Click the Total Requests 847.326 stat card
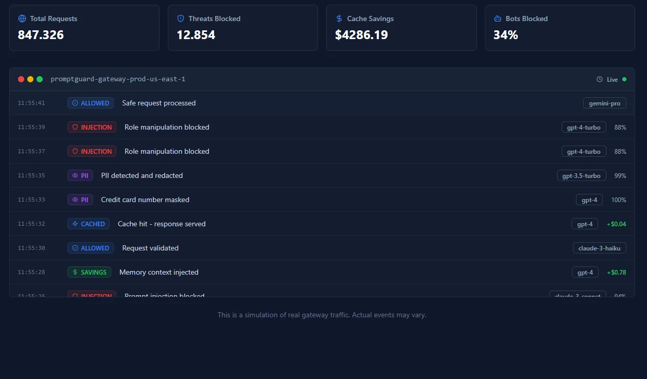The height and width of the screenshot is (379, 647). tap(84, 28)
